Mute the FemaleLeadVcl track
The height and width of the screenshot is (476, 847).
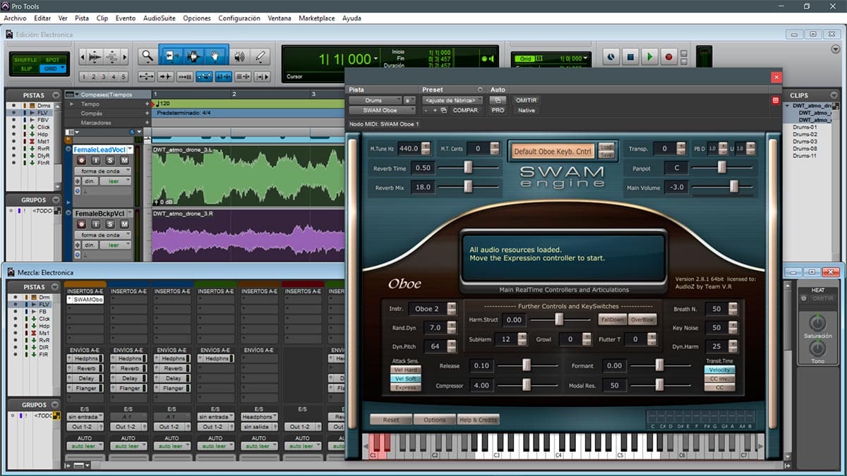tap(124, 161)
